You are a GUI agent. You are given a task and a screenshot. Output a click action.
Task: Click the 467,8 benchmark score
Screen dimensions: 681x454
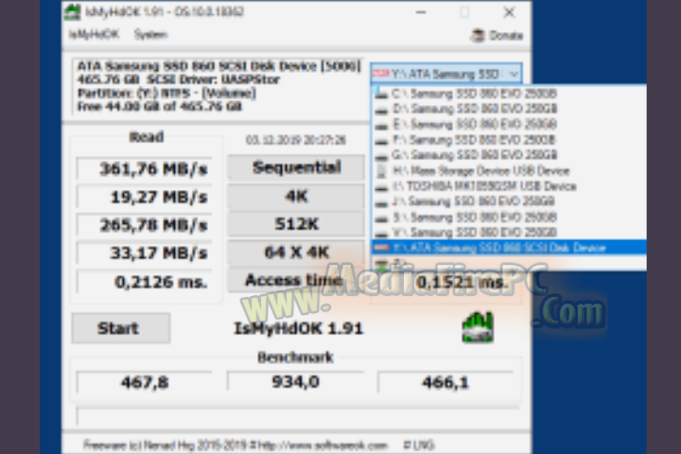[144, 382]
